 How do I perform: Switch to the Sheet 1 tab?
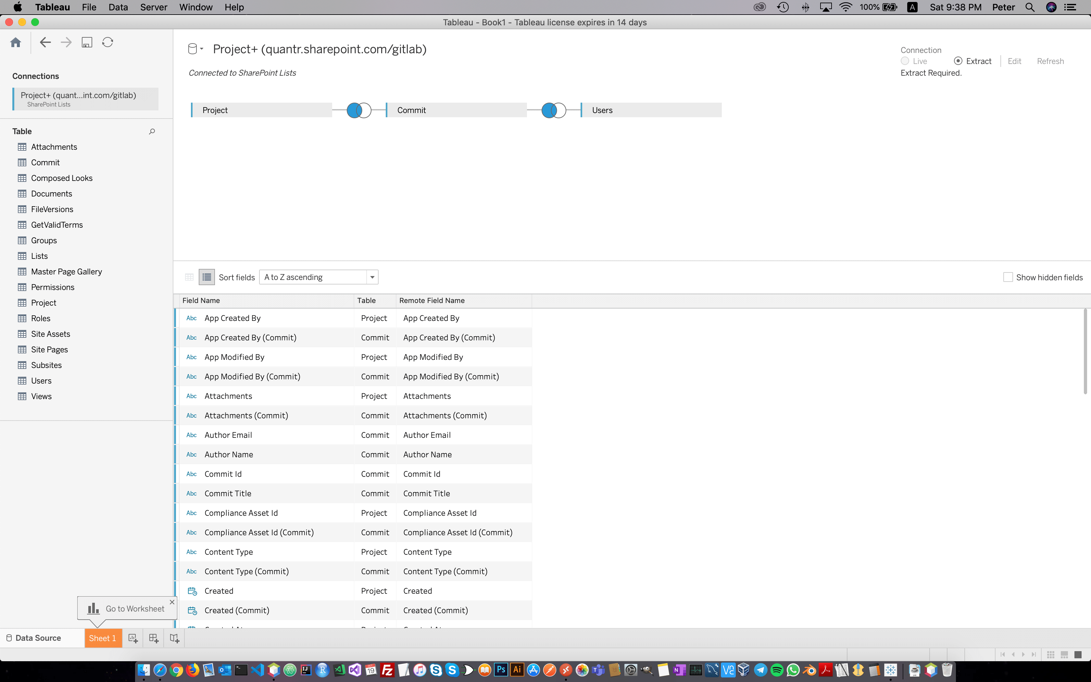click(103, 638)
